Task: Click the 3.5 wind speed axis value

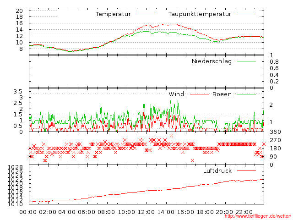Action: click(x=18, y=92)
